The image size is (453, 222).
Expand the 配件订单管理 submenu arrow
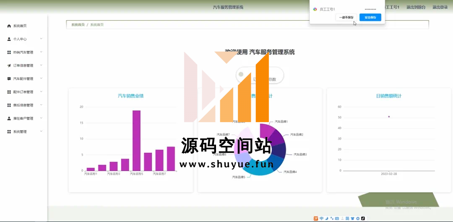[41, 91]
